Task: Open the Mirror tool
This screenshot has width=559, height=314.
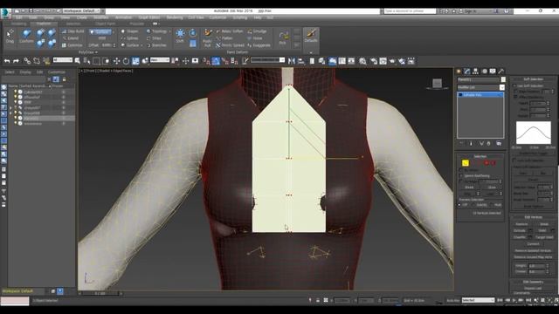Action: (292, 61)
